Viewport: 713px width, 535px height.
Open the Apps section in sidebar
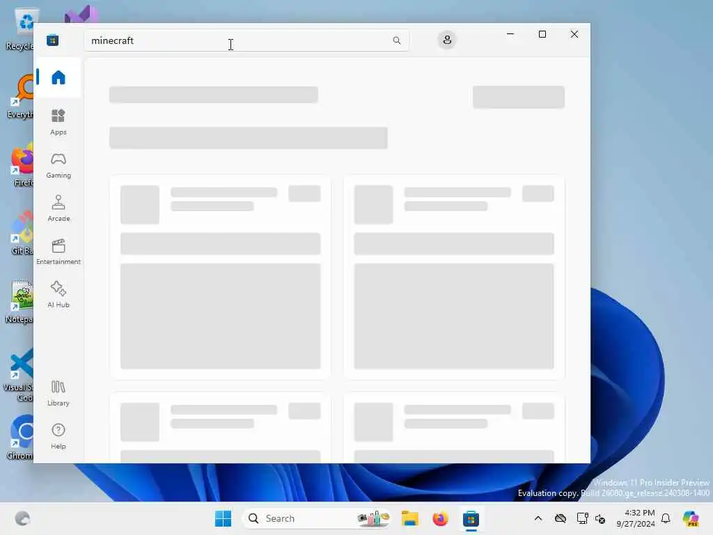[58, 122]
